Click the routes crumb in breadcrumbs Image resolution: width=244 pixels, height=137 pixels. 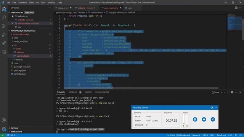(x=82, y=13)
